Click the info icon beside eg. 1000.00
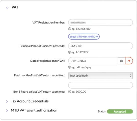 tap(69, 92)
